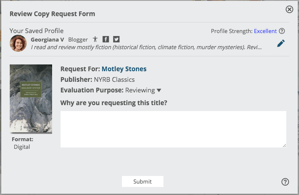Click the text area resize handle
Viewport: 299px width, 195px height.
(x=284, y=145)
